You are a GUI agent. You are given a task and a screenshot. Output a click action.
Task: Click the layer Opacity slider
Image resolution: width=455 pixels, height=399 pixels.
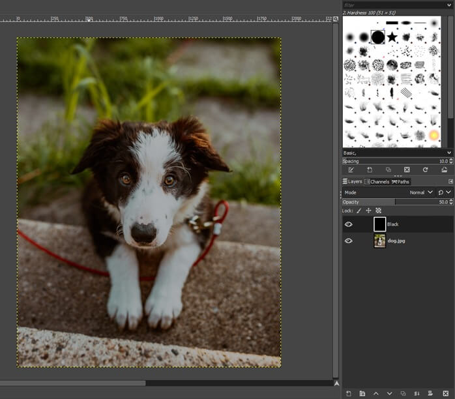pos(391,202)
